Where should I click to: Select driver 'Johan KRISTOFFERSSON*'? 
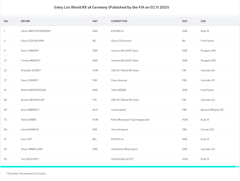coord(36,31)
